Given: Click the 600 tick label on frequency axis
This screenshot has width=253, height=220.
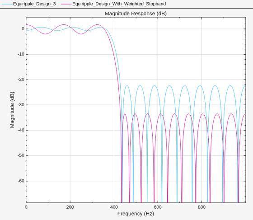Looking at the screenshot, I should pos(158,207).
